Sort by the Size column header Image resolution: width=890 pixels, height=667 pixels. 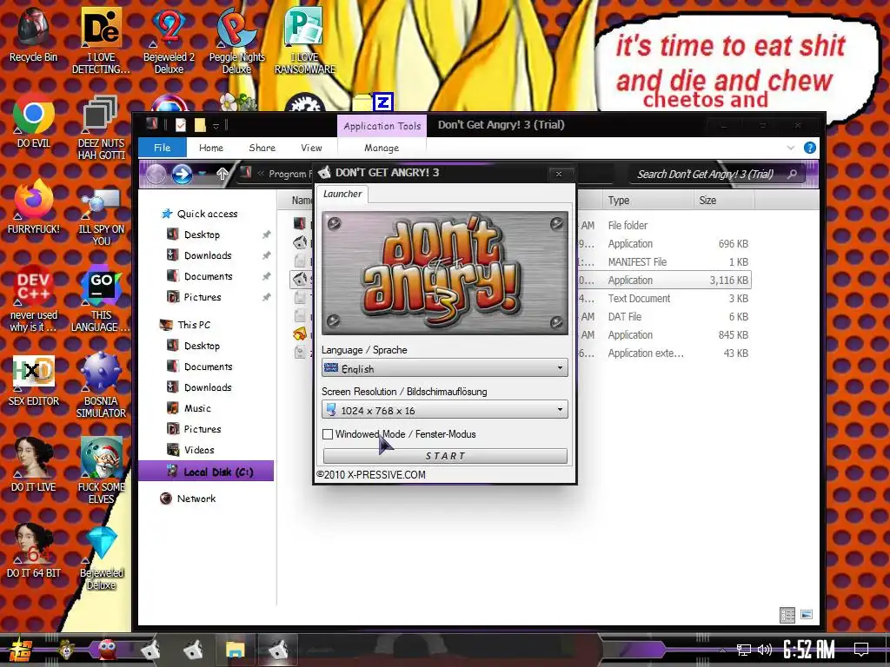pos(724,201)
